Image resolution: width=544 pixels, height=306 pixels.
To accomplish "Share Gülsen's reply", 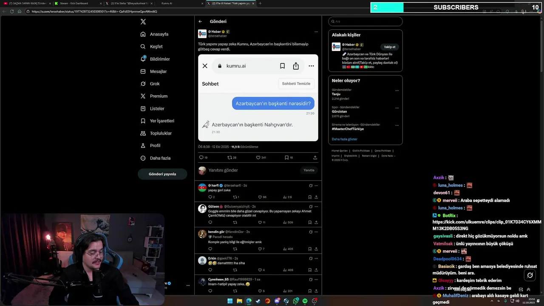I will 316,222.
